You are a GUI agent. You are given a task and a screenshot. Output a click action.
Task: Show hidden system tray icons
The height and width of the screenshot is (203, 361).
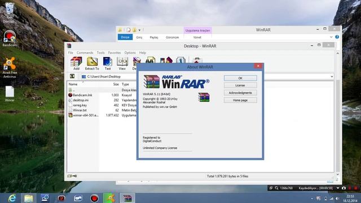[312, 198]
